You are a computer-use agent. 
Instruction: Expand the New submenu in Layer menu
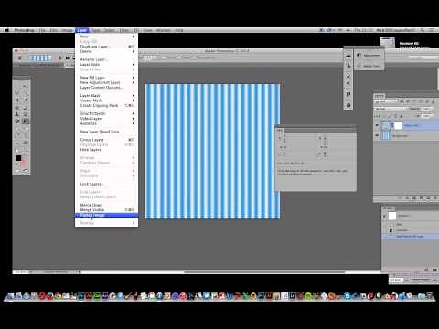point(106,37)
